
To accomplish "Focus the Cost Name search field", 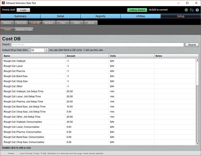I will (x=98, y=45).
